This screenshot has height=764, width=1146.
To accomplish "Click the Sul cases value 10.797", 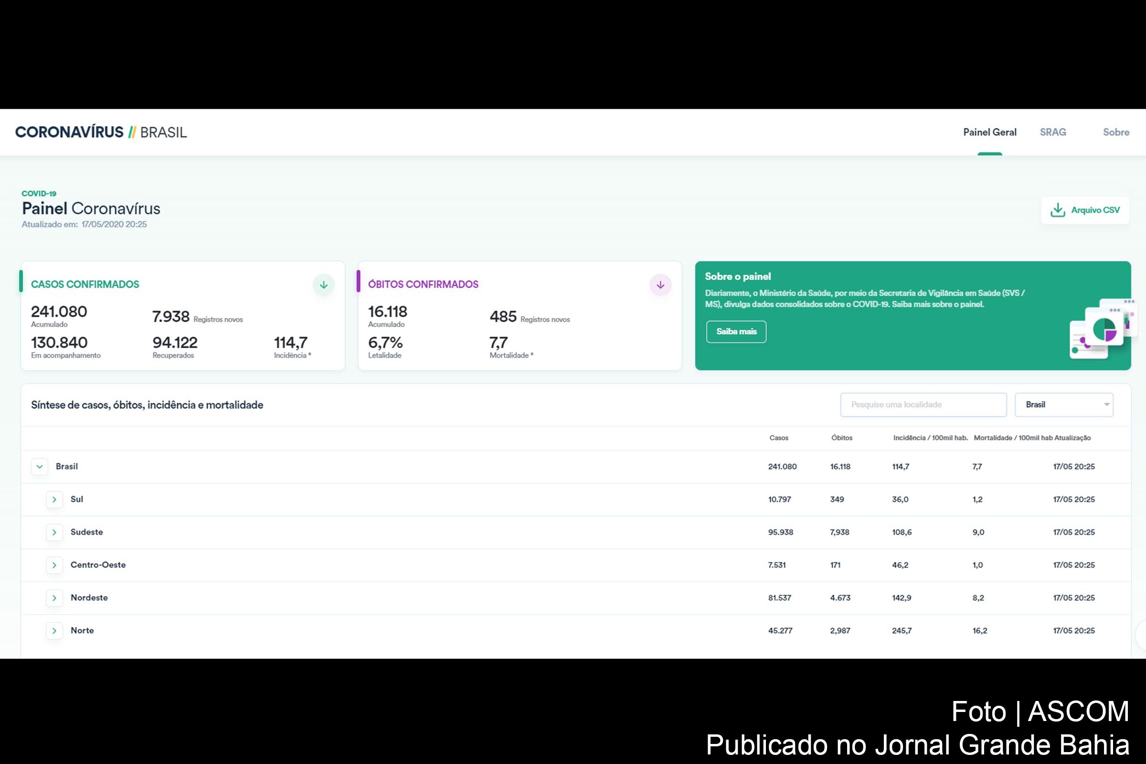I will click(x=780, y=499).
